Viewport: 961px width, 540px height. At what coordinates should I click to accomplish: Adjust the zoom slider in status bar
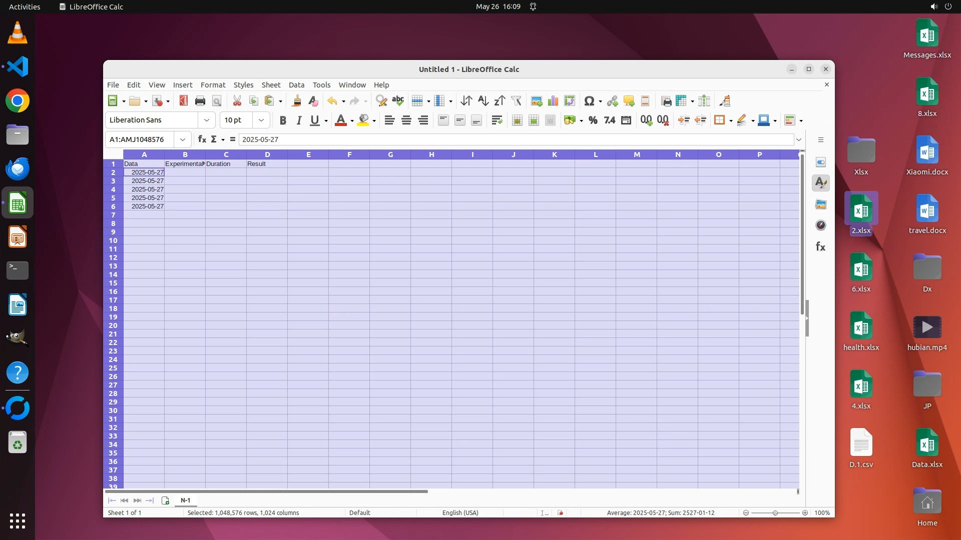tap(775, 513)
